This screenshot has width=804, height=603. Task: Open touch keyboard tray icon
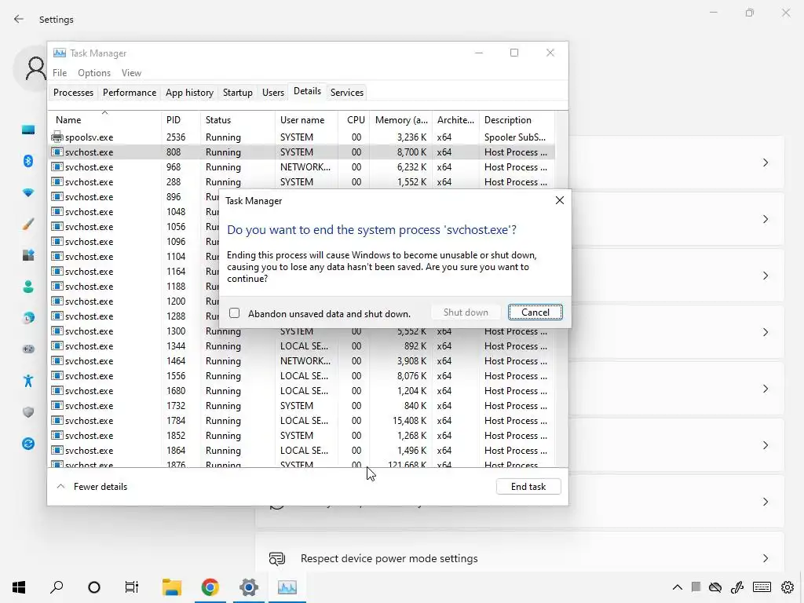762,587
